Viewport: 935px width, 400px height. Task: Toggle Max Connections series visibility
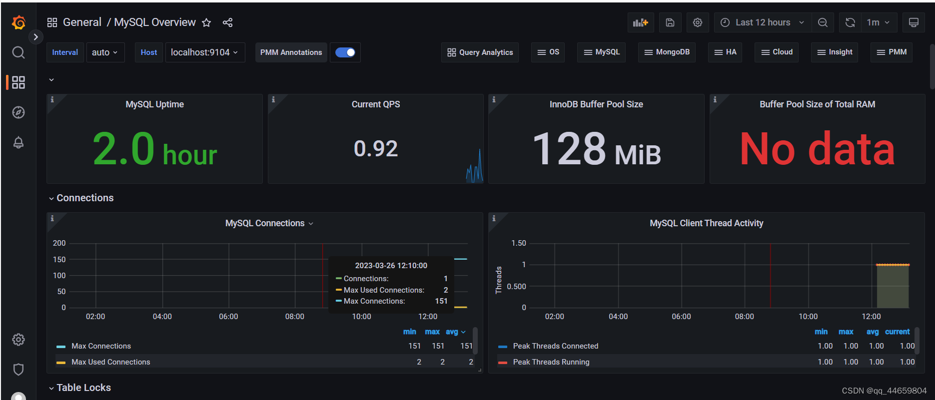[101, 346]
